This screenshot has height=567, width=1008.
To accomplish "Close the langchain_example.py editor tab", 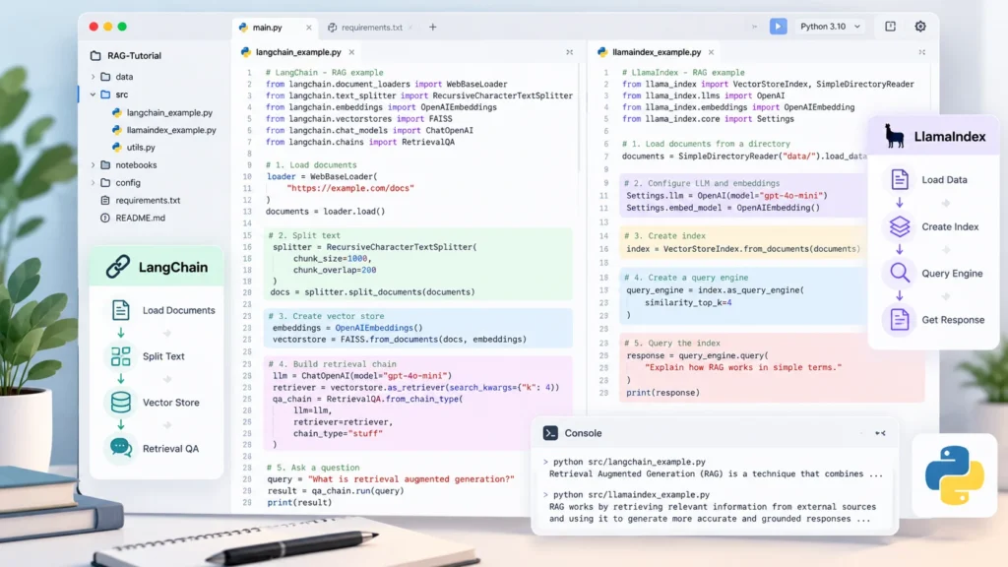I will tap(351, 52).
